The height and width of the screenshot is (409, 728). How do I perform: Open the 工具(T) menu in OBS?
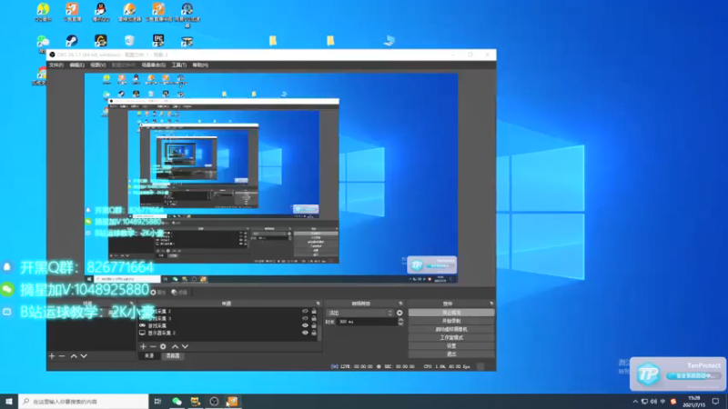tap(178, 65)
